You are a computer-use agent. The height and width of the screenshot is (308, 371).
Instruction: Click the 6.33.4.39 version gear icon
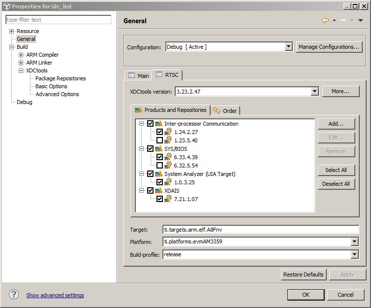click(x=168, y=157)
